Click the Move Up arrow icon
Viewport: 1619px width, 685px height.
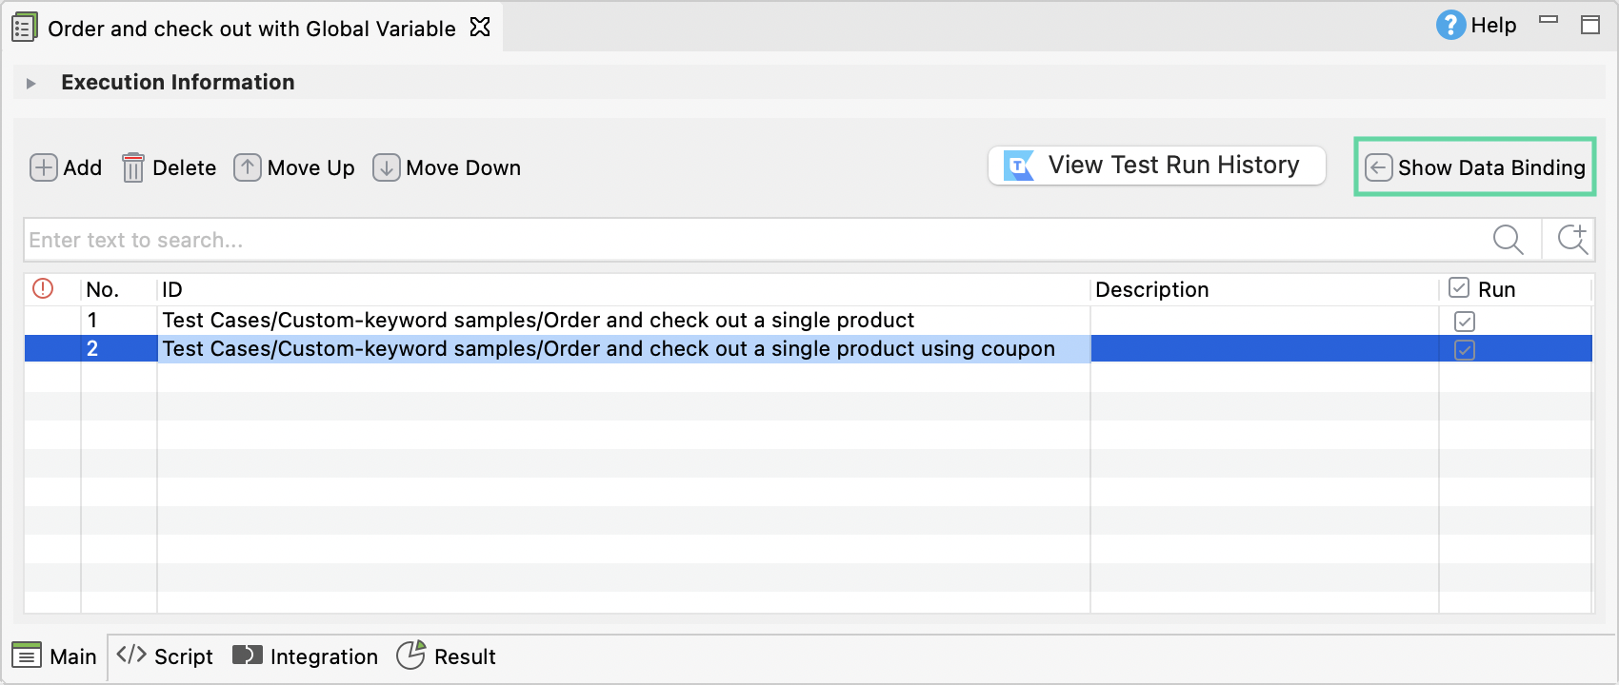248,167
